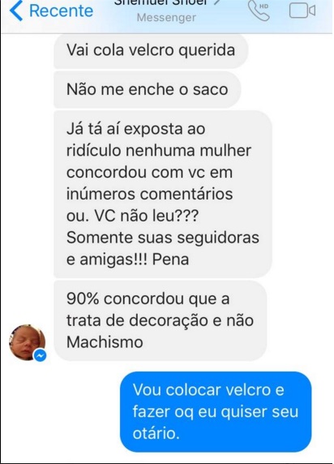The image size is (334, 464).
Task: Start an HD voice call
Action: (259, 11)
